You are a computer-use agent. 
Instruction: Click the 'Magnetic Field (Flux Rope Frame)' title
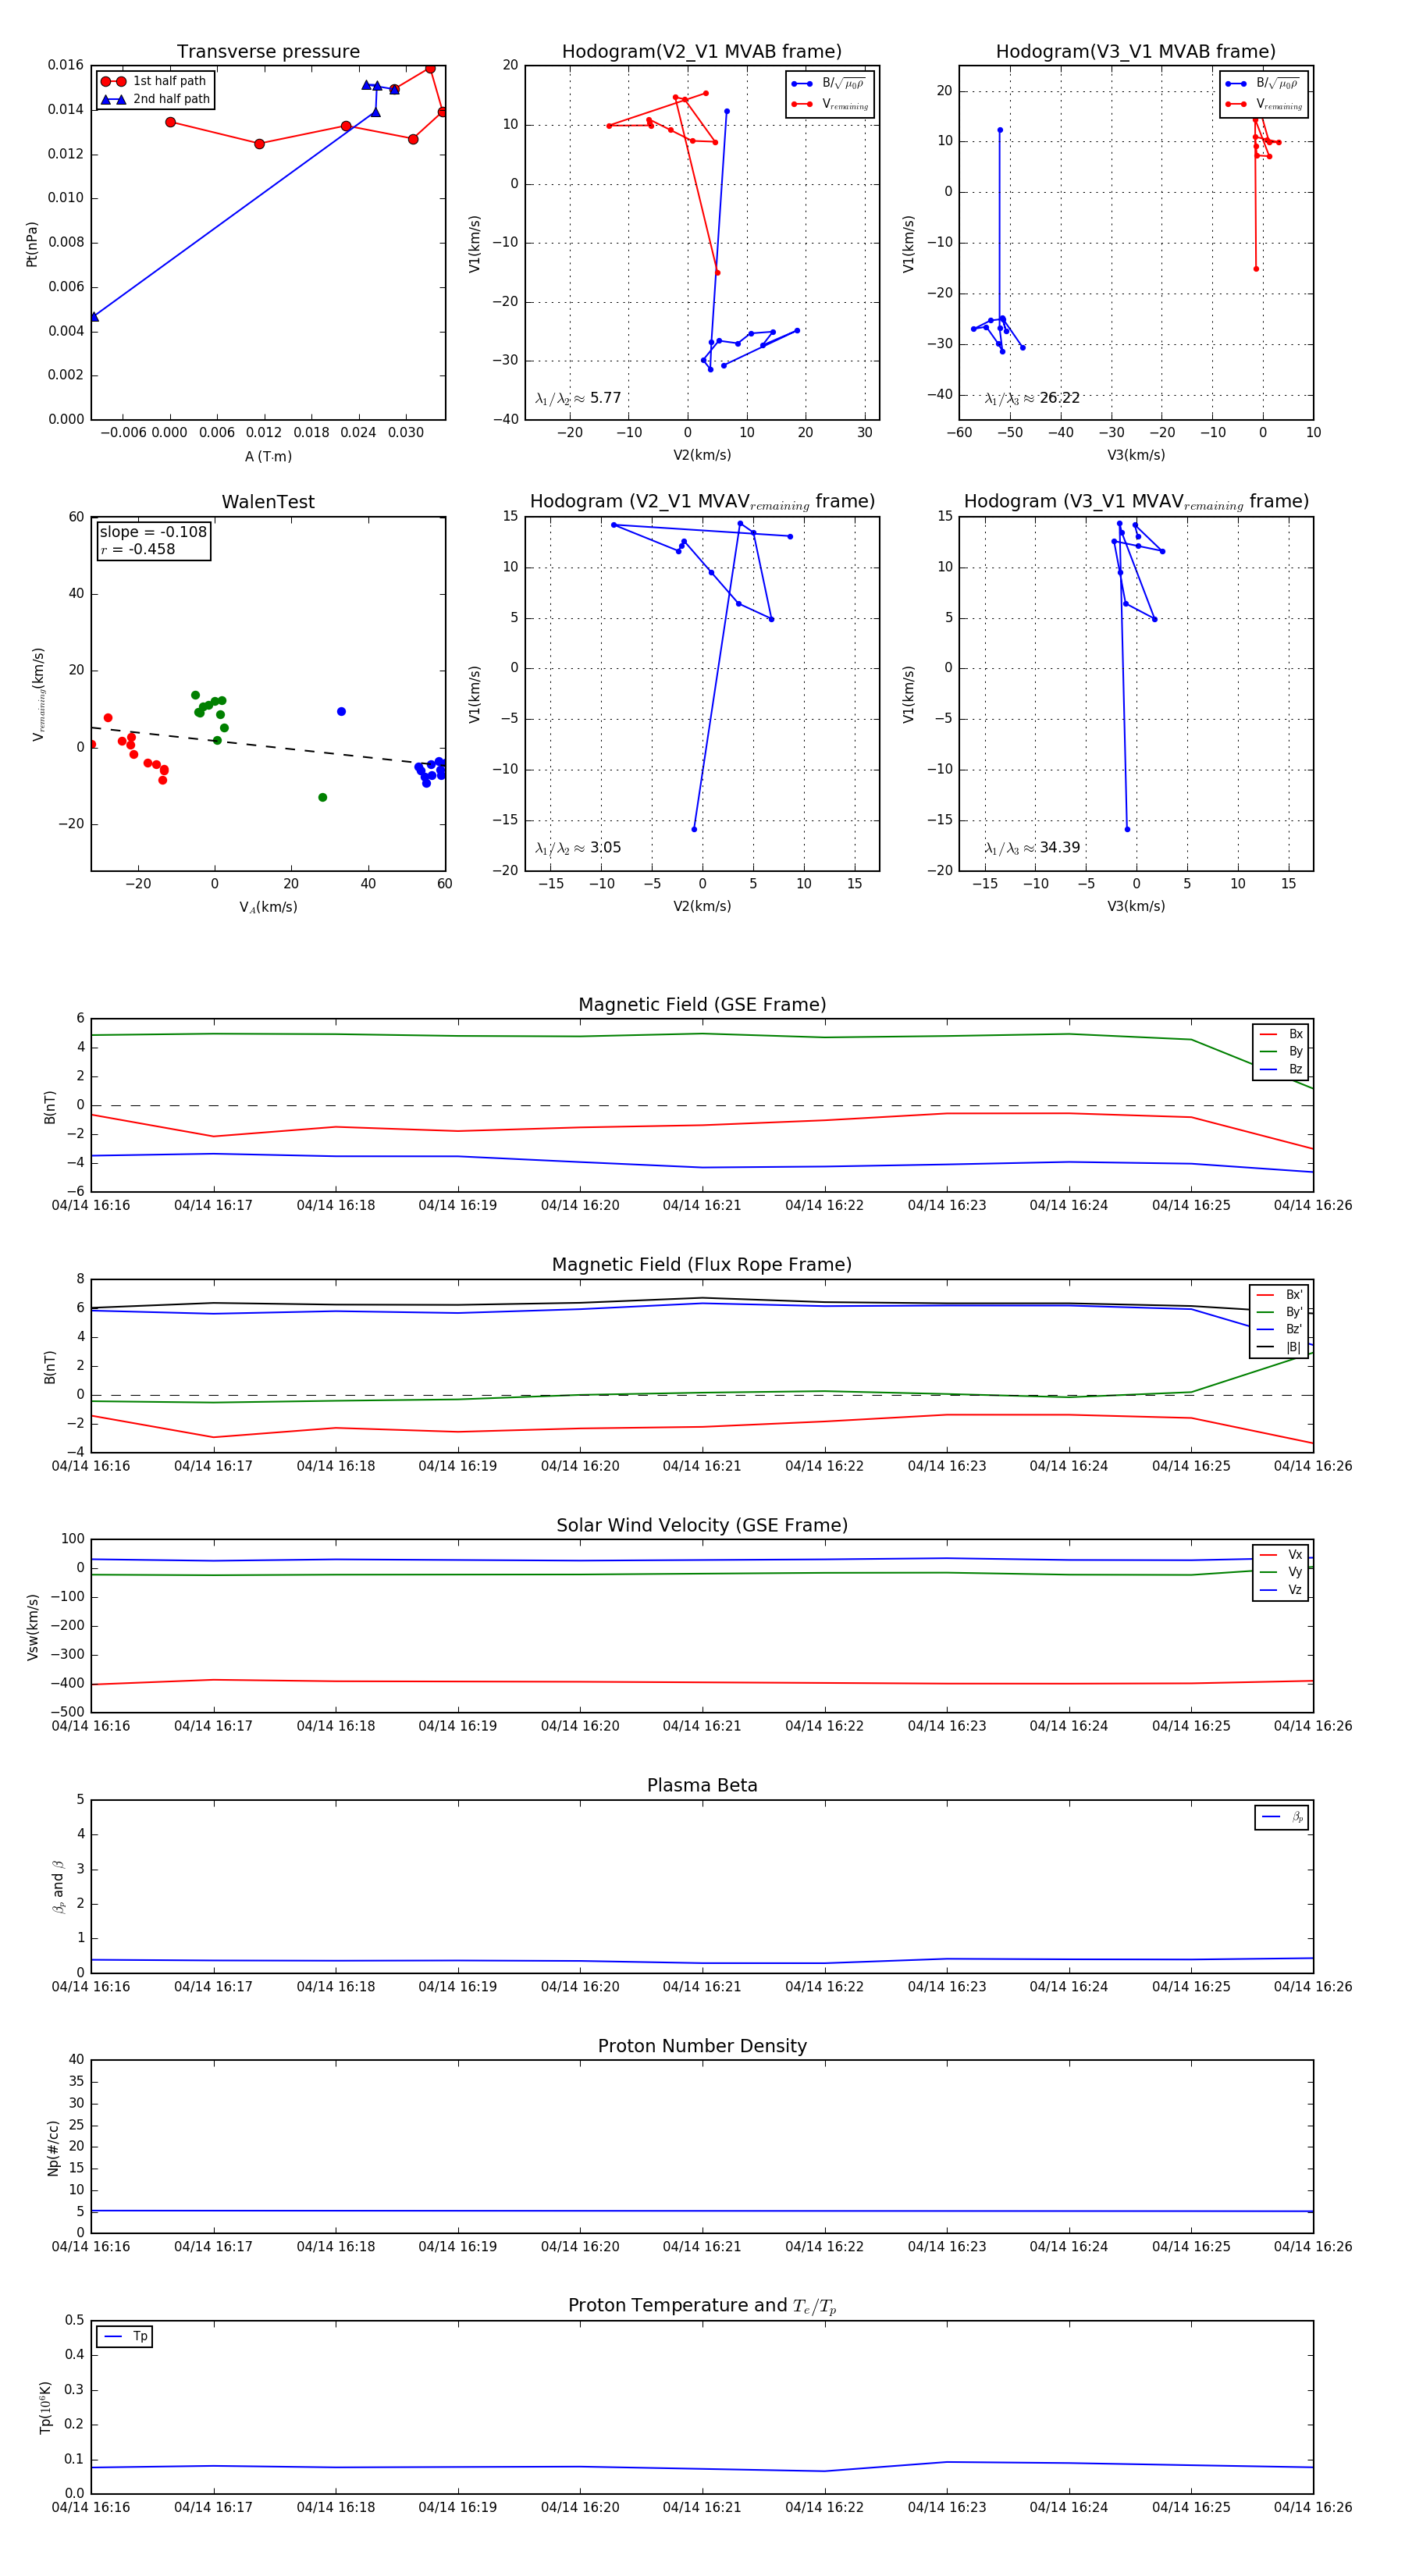(x=702, y=1265)
